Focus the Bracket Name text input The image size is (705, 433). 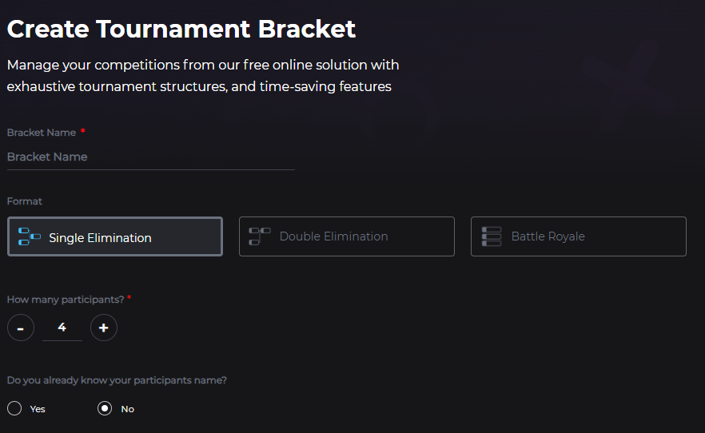[150, 157]
